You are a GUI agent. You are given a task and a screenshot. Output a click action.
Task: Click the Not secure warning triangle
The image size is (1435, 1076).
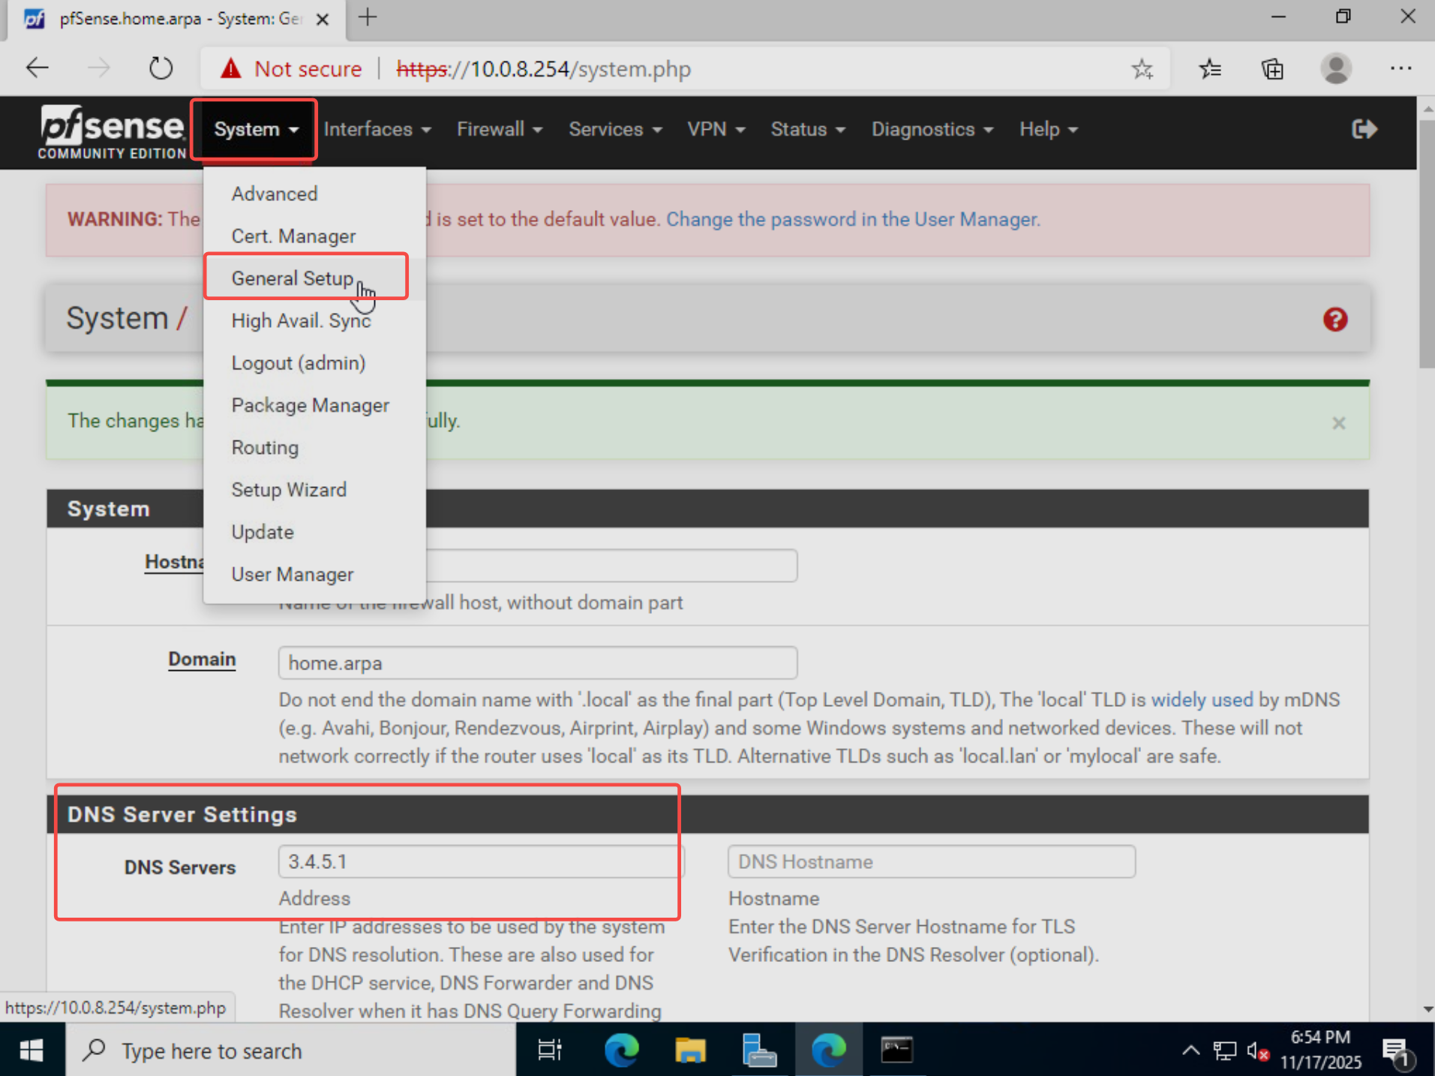coord(231,69)
